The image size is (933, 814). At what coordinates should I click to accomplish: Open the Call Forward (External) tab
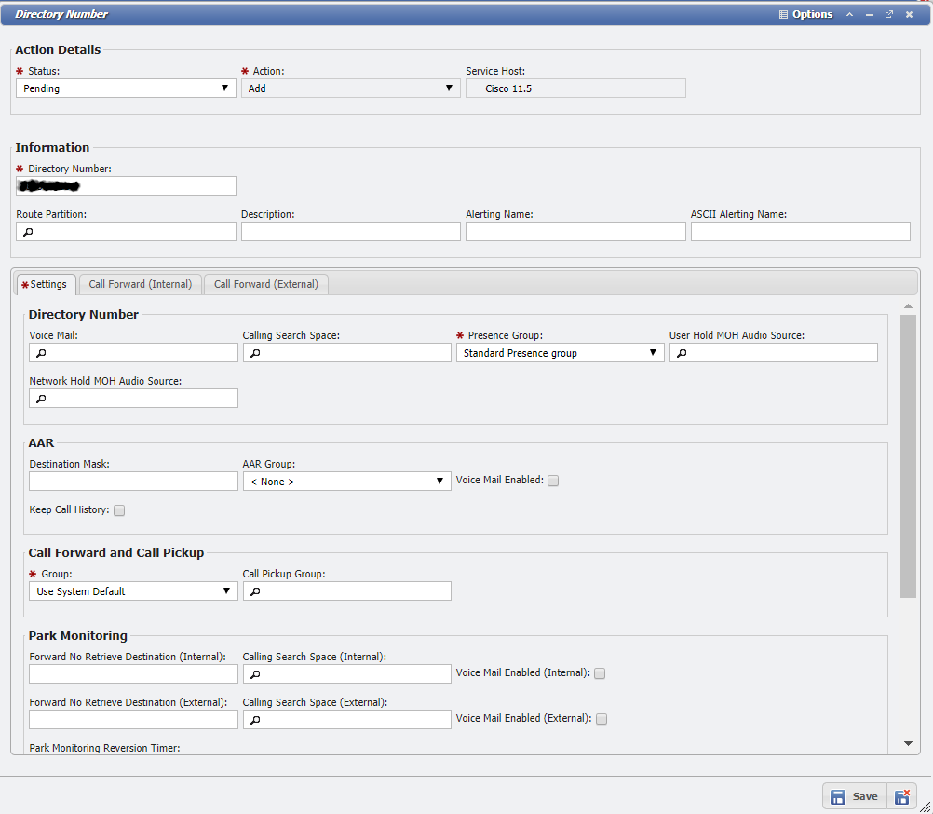pyautogui.click(x=265, y=284)
